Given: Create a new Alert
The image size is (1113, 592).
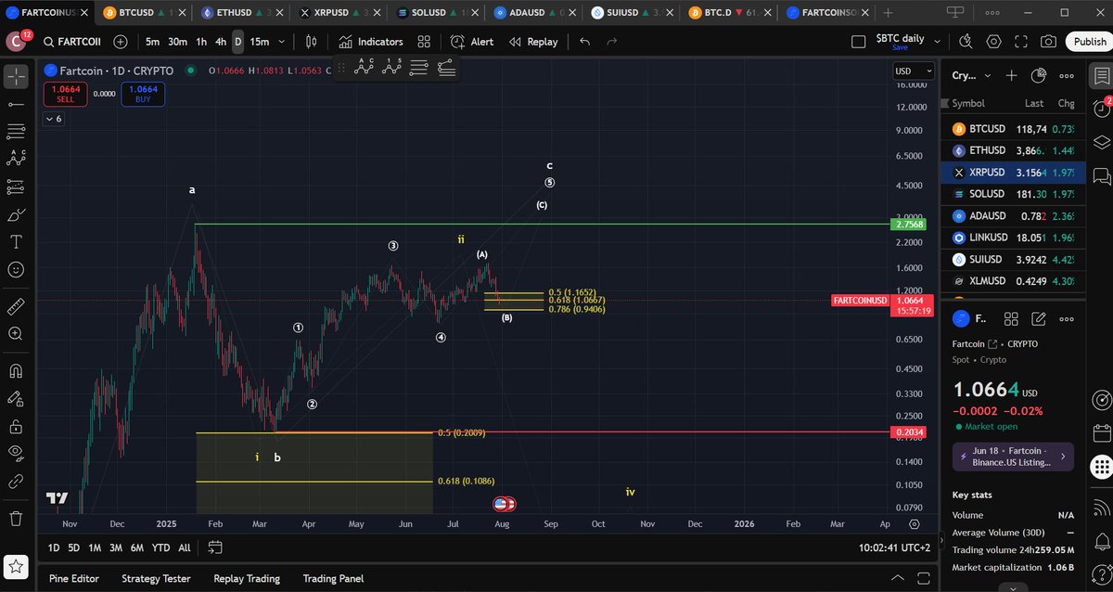Looking at the screenshot, I should click(x=472, y=42).
